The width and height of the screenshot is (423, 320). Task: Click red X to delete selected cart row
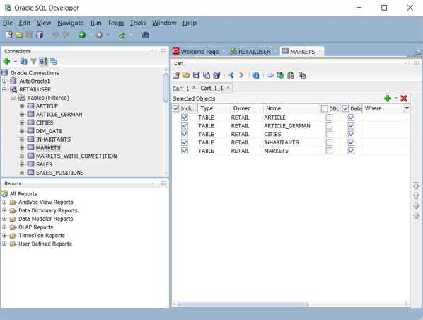pyautogui.click(x=404, y=98)
